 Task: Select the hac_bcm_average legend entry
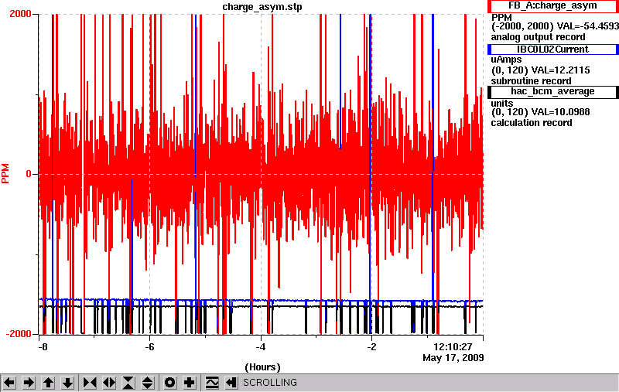click(552, 91)
